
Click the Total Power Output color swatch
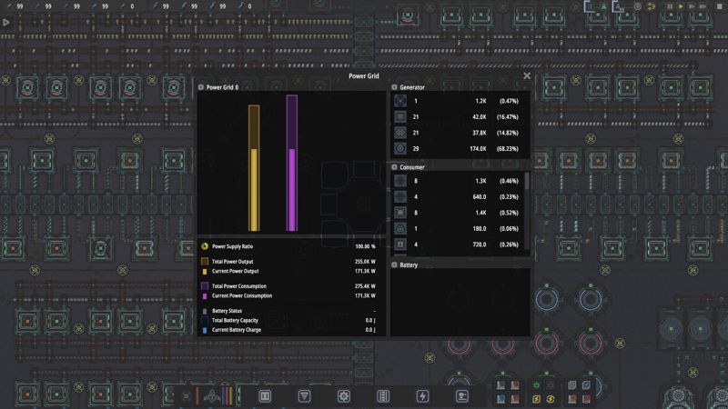tap(205, 262)
